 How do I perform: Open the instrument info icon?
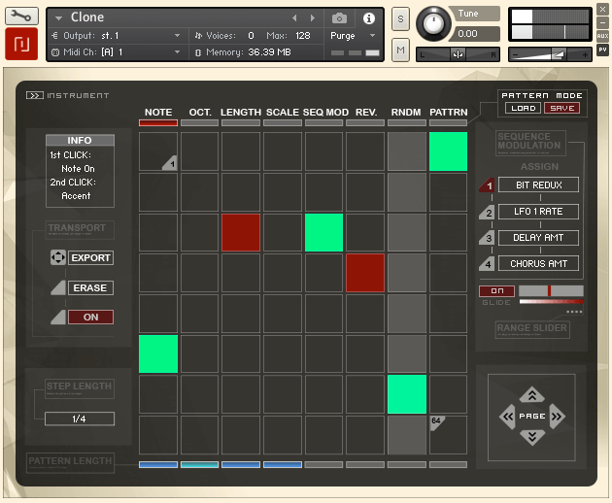[368, 17]
